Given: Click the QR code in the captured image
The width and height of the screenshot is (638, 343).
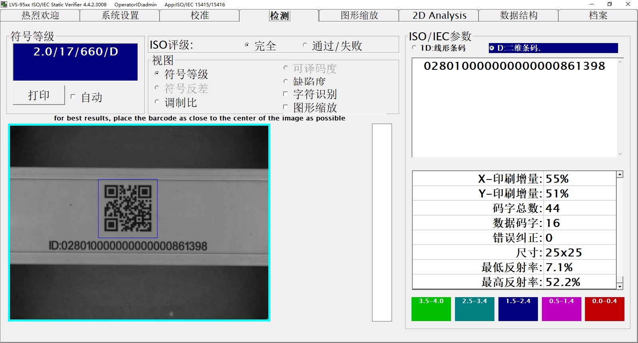Looking at the screenshot, I should coord(128,208).
